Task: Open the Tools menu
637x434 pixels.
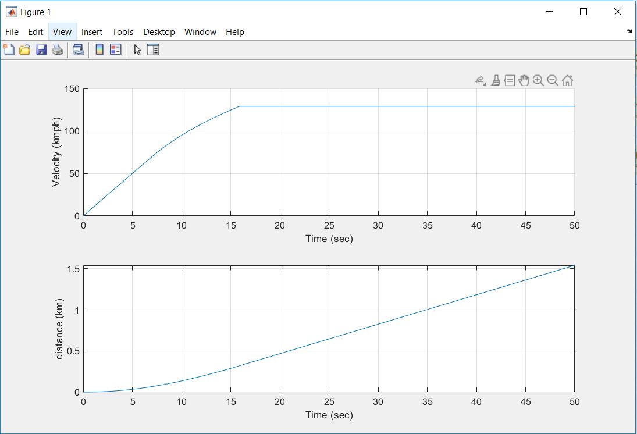Action: click(123, 31)
